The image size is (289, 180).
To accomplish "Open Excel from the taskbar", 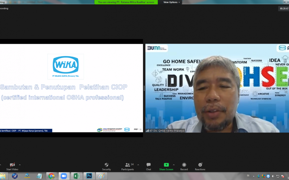I will tap(77, 176).
